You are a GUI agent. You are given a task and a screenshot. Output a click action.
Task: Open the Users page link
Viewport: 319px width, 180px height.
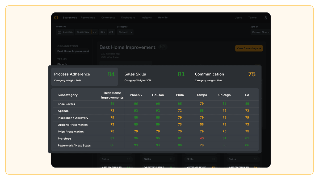coord(238,18)
